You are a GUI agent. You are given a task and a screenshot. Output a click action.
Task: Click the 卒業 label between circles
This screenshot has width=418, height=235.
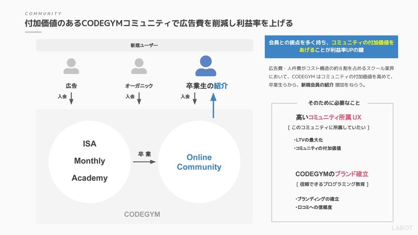click(145, 154)
